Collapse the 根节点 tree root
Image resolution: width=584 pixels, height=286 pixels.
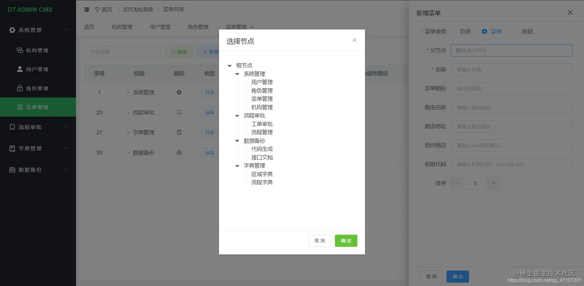(x=230, y=66)
